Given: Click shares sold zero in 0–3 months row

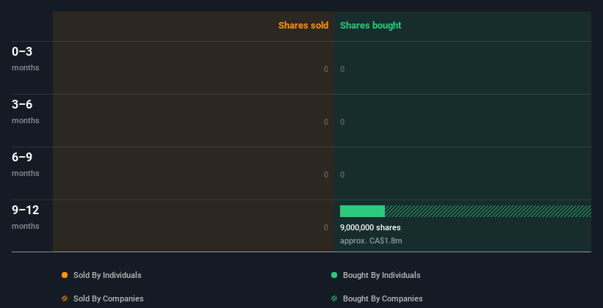Looking at the screenshot, I should point(326,69).
